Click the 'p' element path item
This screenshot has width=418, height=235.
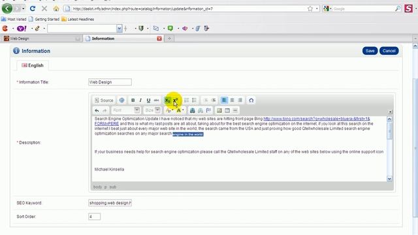pos(106,187)
